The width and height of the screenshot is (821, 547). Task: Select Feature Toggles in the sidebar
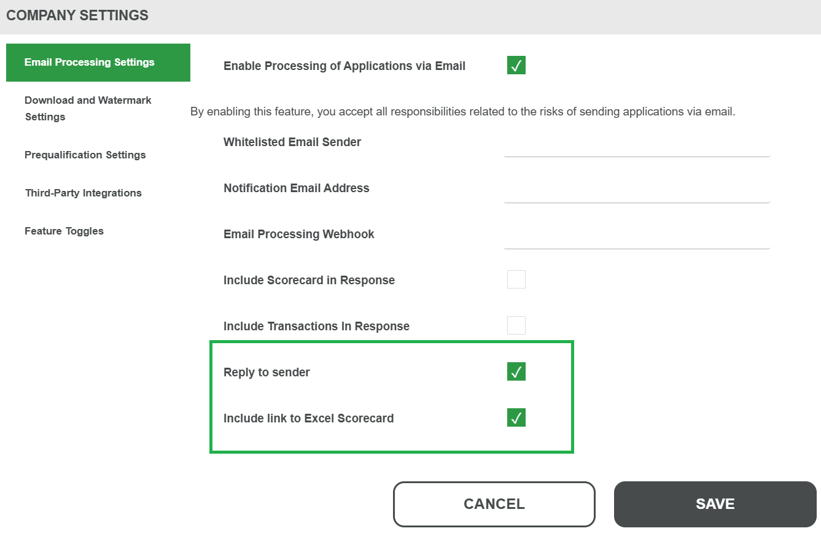64,231
